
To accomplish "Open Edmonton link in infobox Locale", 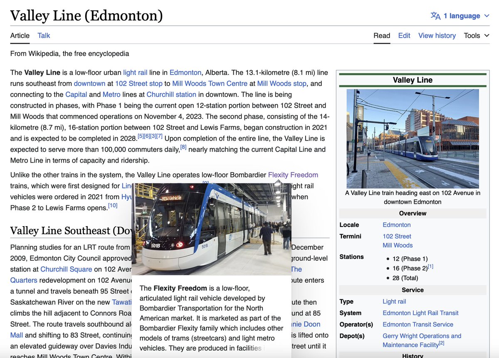I will point(397,225).
